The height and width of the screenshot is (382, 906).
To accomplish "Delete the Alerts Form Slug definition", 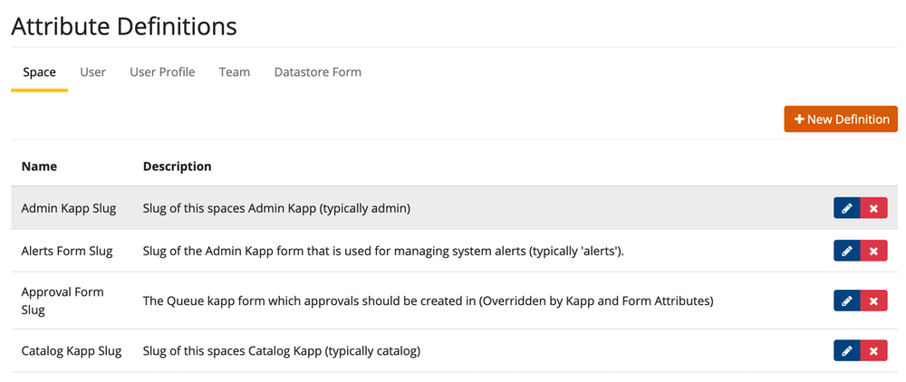I will (873, 251).
